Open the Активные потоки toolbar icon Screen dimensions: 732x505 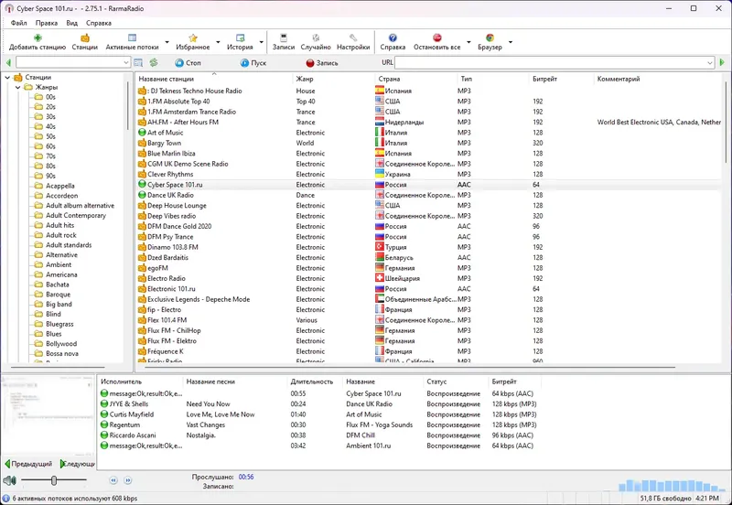click(x=132, y=38)
